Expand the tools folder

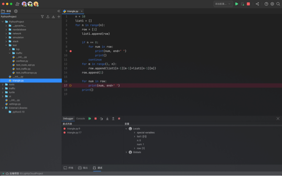coord(2,84)
